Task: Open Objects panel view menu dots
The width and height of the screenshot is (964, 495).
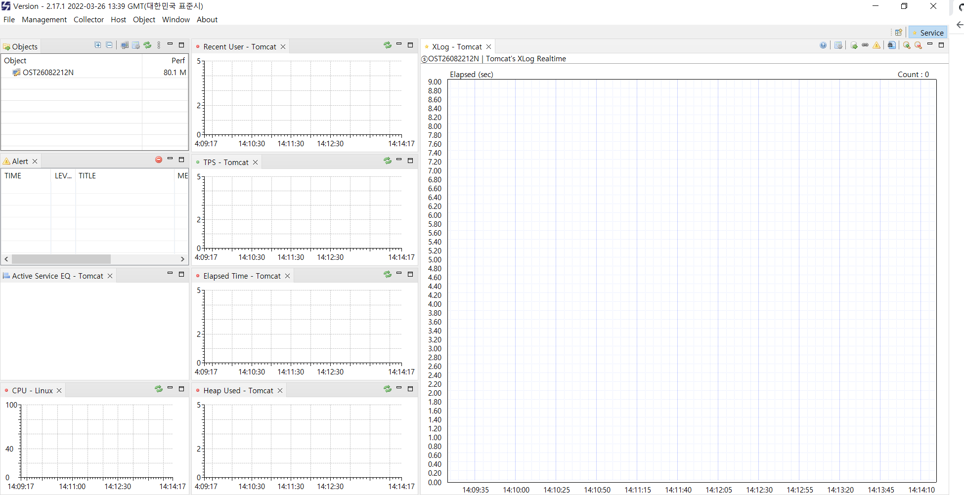Action: 159,45
